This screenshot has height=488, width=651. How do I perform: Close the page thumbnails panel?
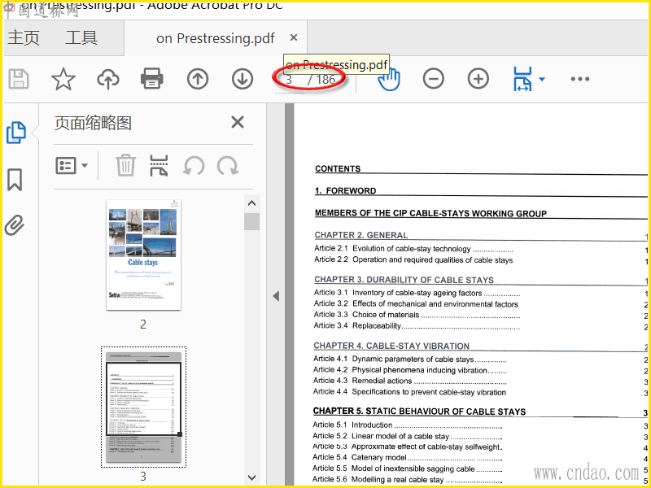coord(238,123)
